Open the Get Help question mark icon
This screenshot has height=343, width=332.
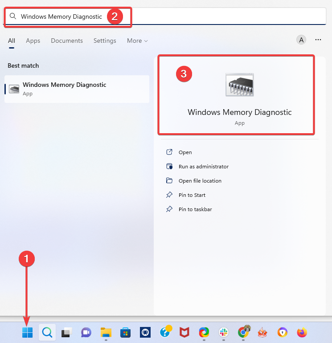(x=165, y=332)
